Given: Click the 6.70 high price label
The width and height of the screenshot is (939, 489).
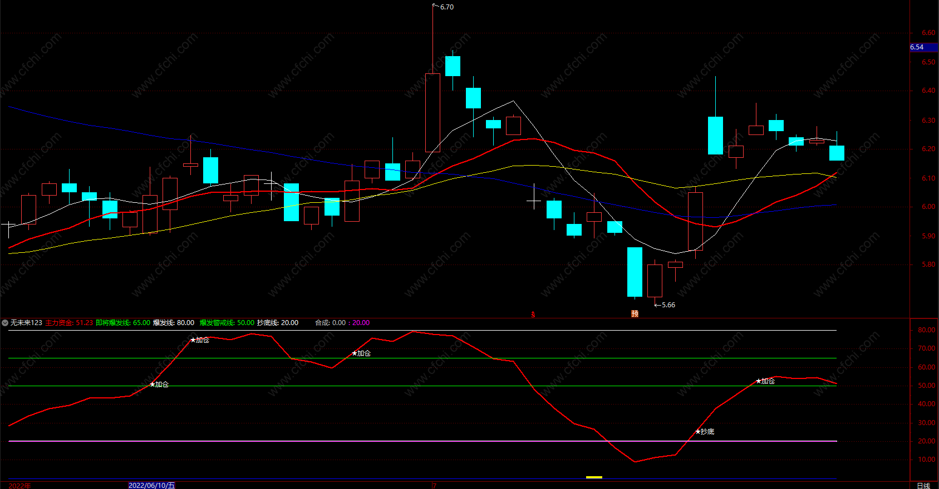Looking at the screenshot, I should click(447, 7).
